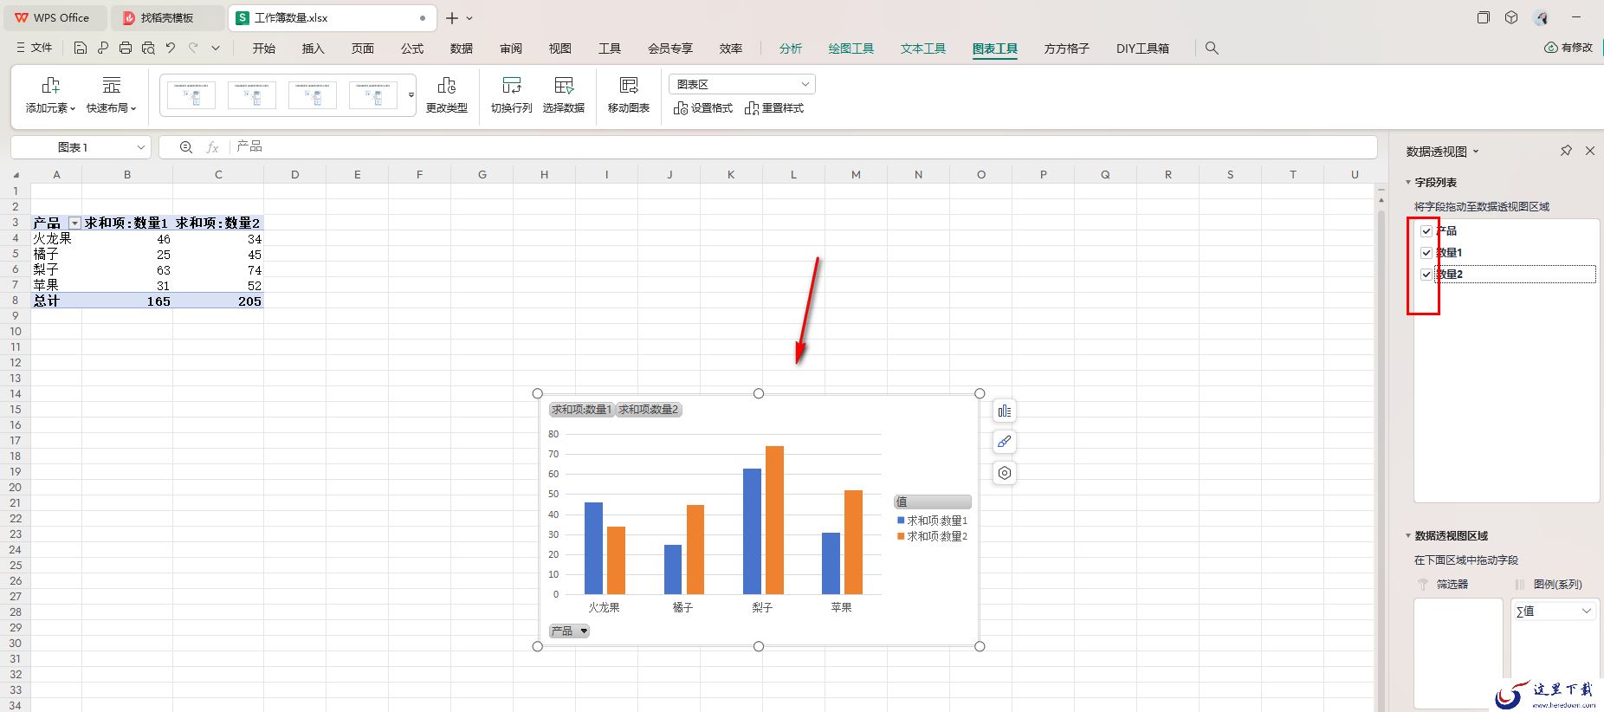Click the Print Preview icon
1604x712 pixels.
(x=148, y=49)
